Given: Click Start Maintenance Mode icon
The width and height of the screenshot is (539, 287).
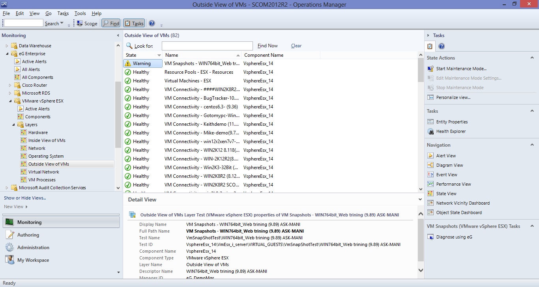Looking at the screenshot, I should (x=430, y=69).
